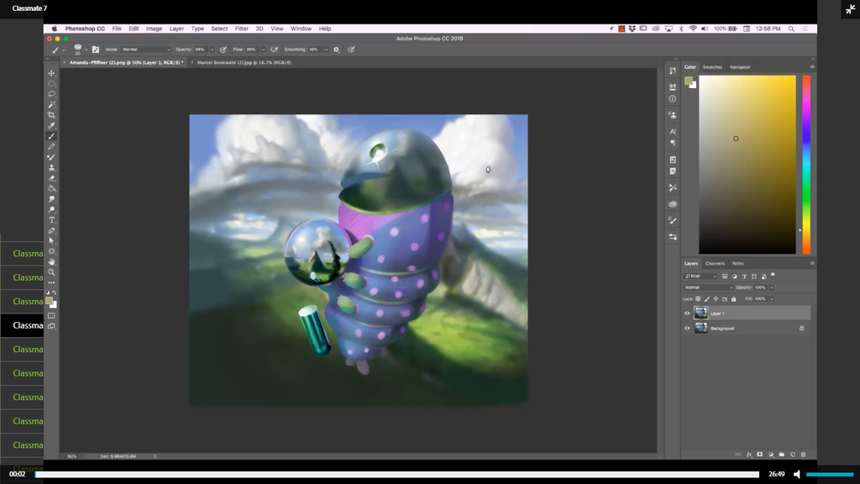Image resolution: width=860 pixels, height=484 pixels.
Task: Open the brush Mode dropdown
Action: 146,50
